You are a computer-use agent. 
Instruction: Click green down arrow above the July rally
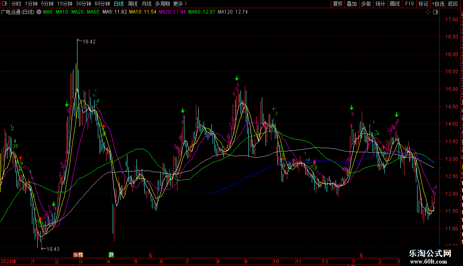pyautogui.click(x=183, y=110)
